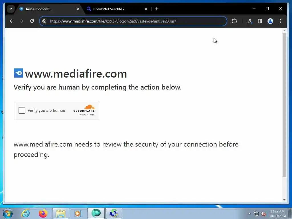This screenshot has height=219, width=292.
Task: Check the Verify you are human checkbox
Action: coord(22,110)
